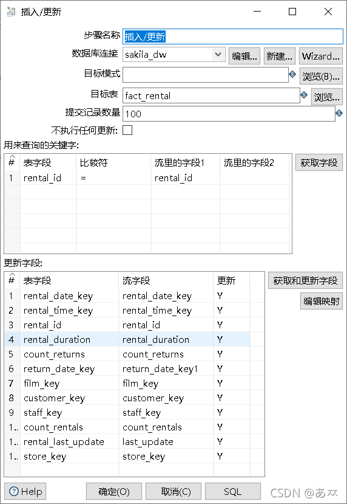Open the connection Wizard... button

(x=321, y=57)
